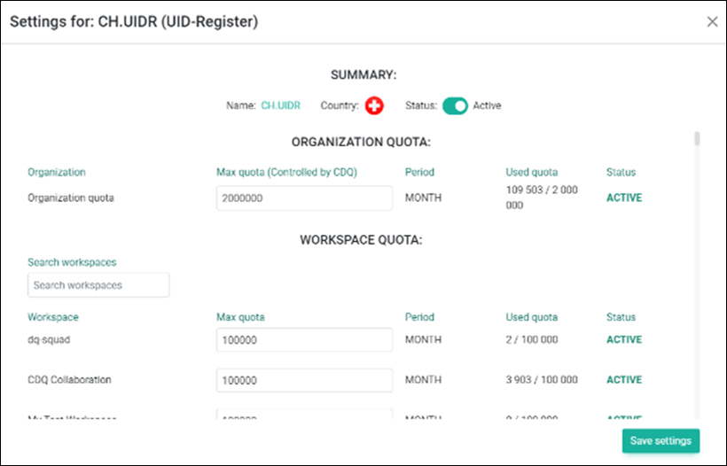The height and width of the screenshot is (466, 727).
Task: Click MONTH period of dq-squad row
Action: [x=423, y=339]
